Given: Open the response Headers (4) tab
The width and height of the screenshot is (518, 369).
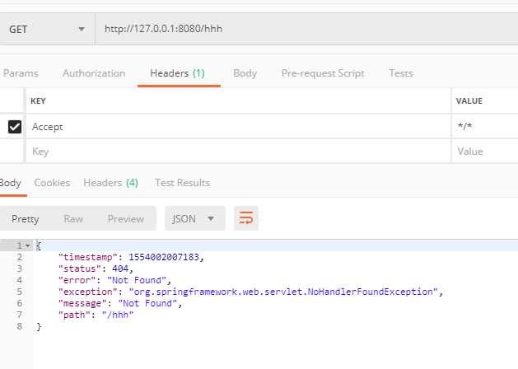Looking at the screenshot, I should (x=110, y=183).
